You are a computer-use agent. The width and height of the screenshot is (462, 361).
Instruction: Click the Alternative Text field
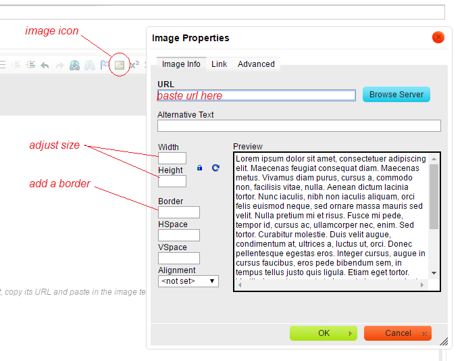click(x=299, y=126)
